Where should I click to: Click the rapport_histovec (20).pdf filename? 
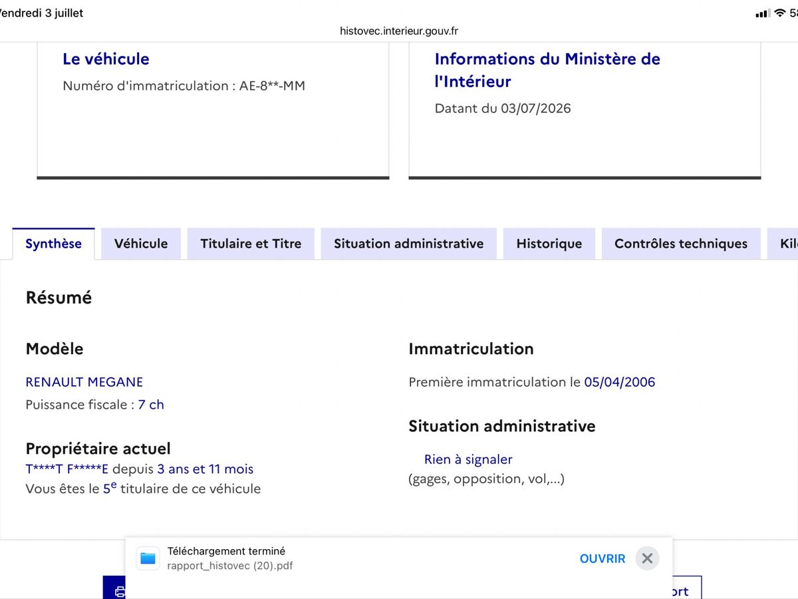pos(230,566)
